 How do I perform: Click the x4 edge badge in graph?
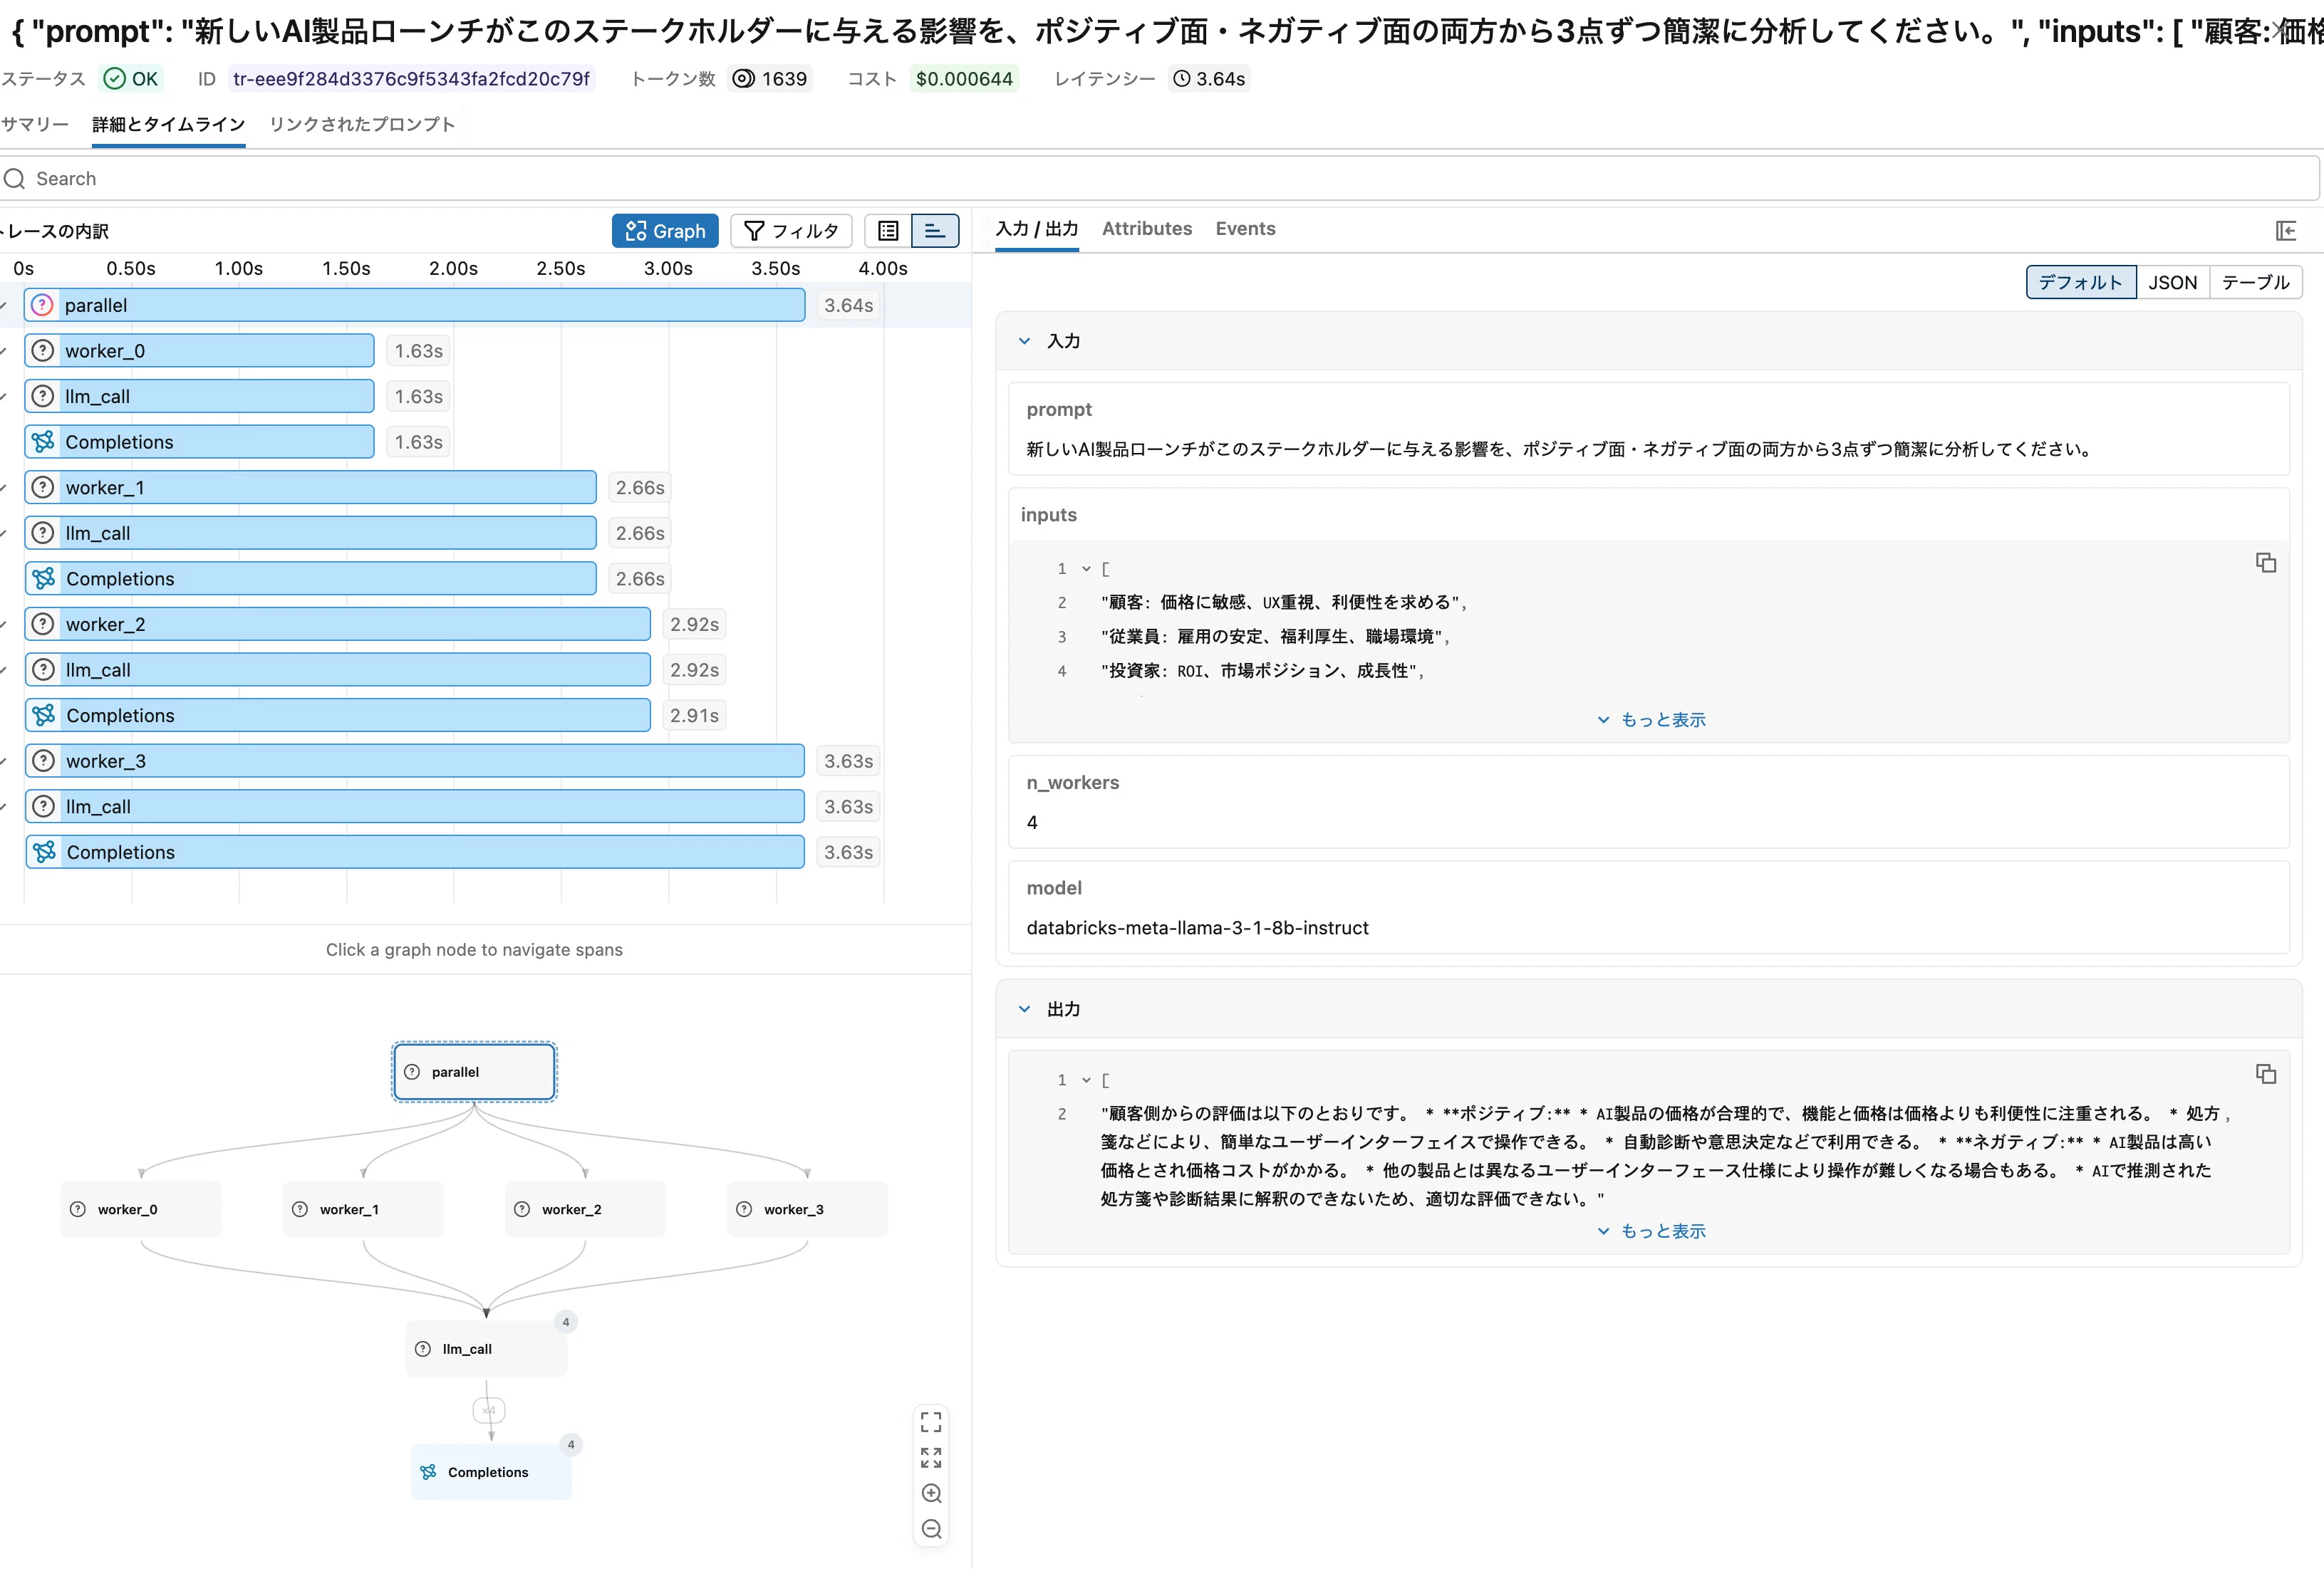[488, 1411]
